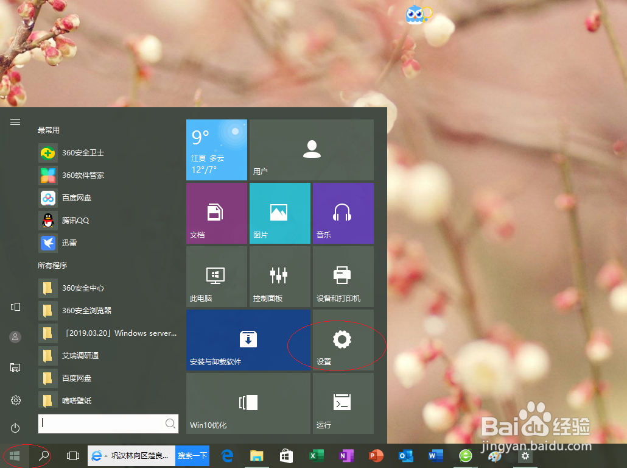Click the taskbar IE address field 巩汉林向区楚良

pyautogui.click(x=131, y=456)
